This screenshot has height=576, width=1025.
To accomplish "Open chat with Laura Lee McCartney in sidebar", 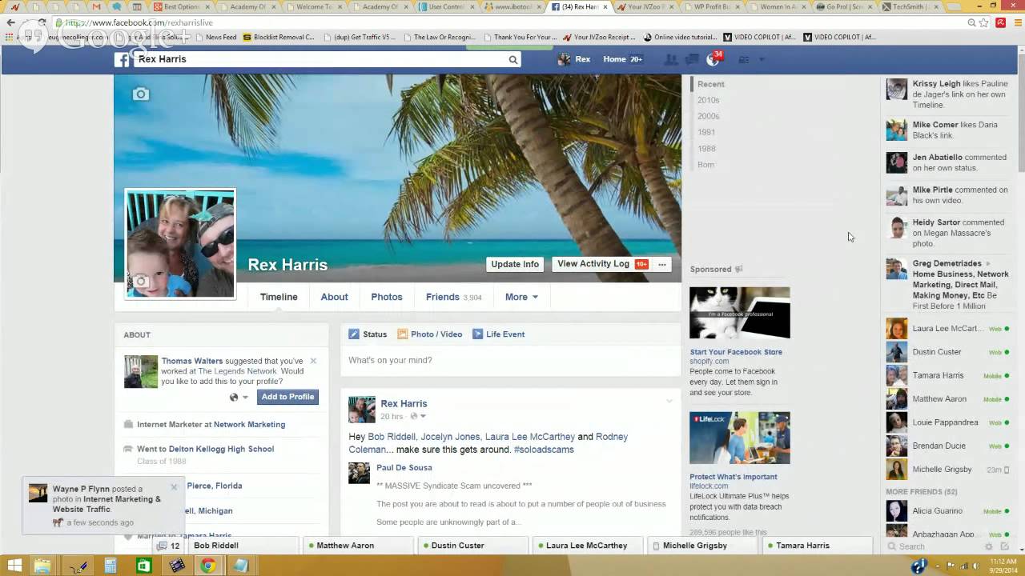I will tap(949, 328).
